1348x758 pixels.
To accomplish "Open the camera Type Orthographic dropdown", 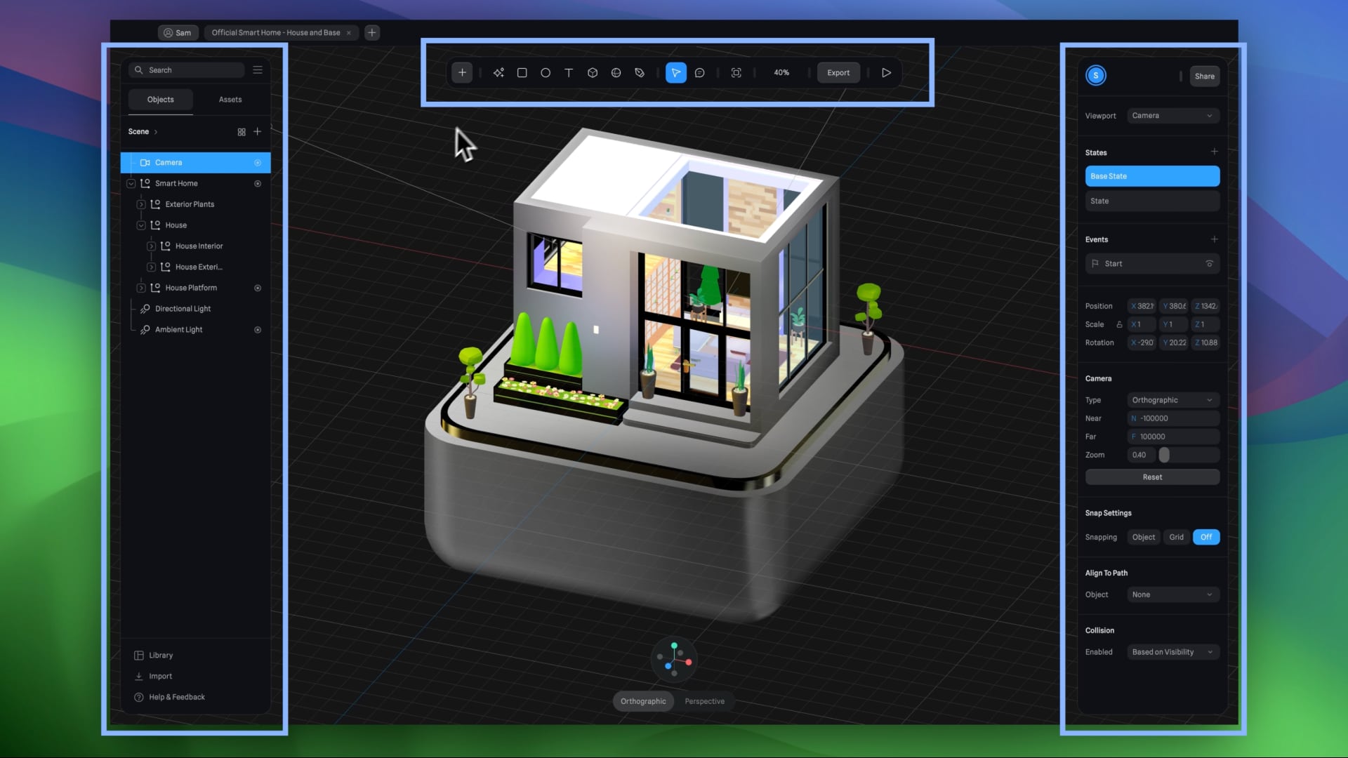I will pos(1172,400).
